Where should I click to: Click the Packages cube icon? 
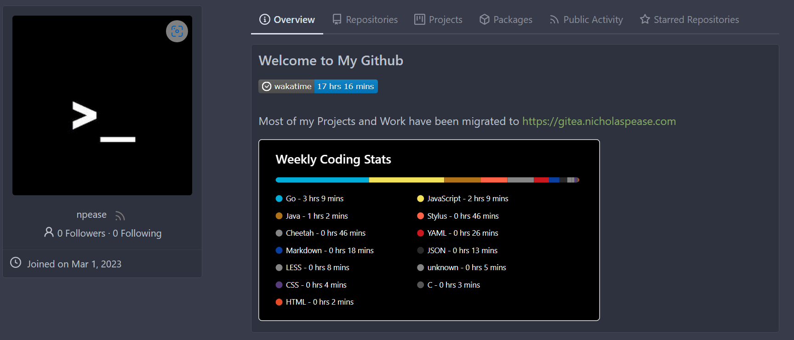[x=484, y=19]
